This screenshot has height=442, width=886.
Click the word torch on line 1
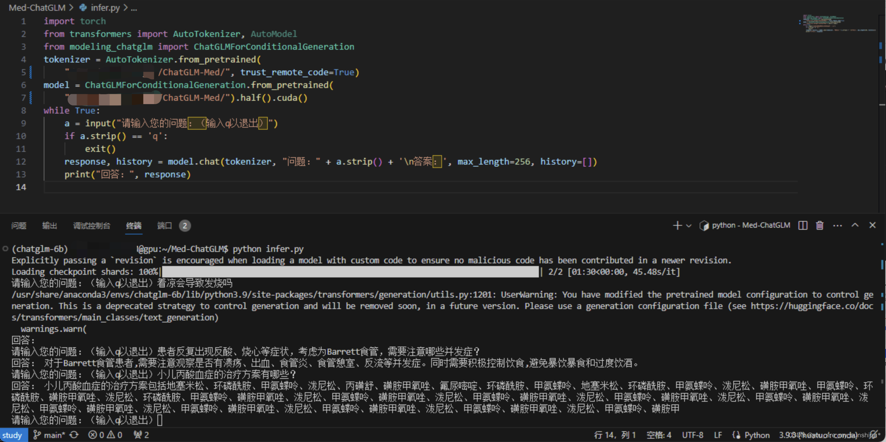(93, 21)
